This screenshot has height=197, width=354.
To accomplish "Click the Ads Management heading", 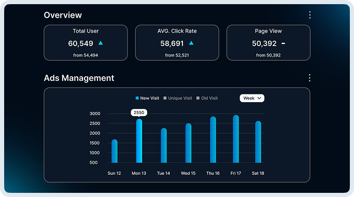I will [79, 78].
